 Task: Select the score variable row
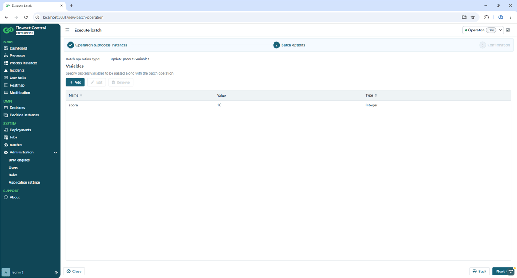(289, 105)
